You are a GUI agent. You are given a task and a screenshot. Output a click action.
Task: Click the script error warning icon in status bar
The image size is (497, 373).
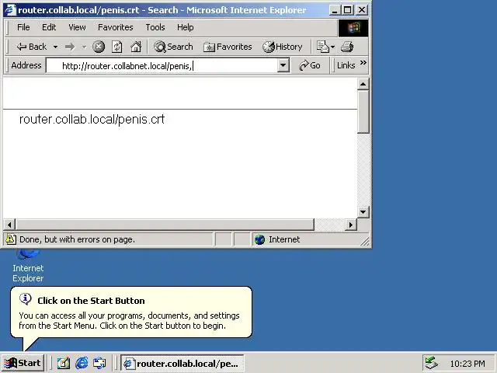tap(10, 239)
